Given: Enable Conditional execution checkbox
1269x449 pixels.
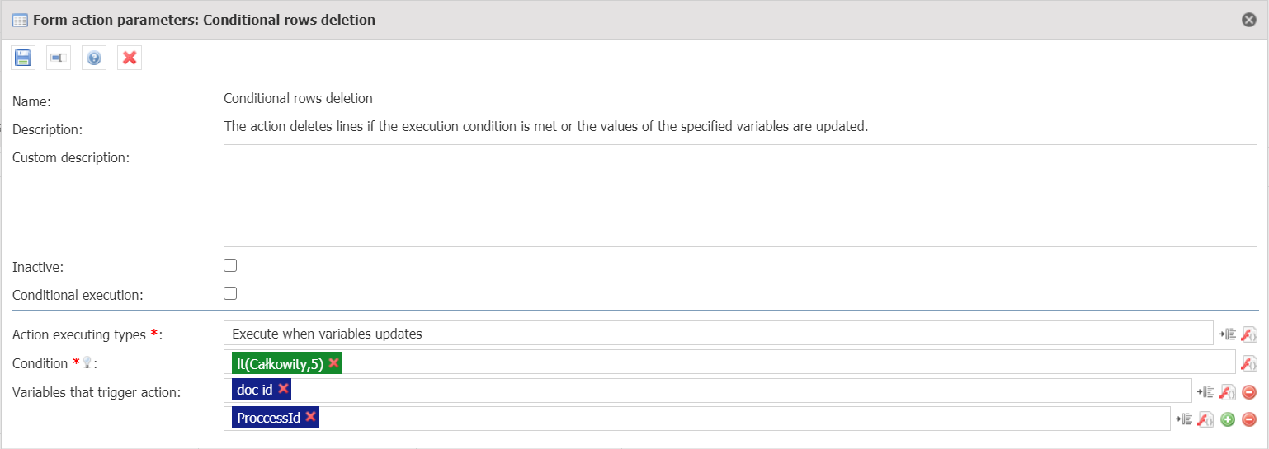Looking at the screenshot, I should tap(230, 293).
